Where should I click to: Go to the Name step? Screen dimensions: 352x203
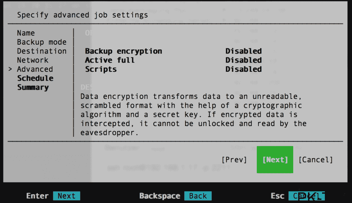coord(26,33)
